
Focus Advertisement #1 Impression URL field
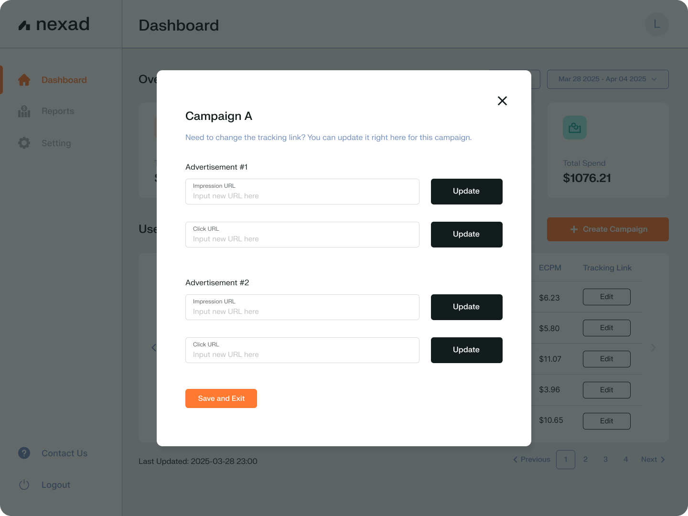[302, 192]
